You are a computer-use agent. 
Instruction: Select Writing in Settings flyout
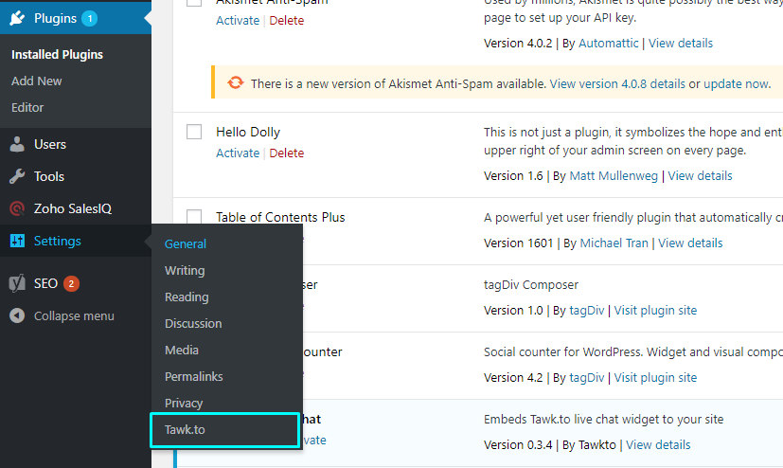pos(185,270)
